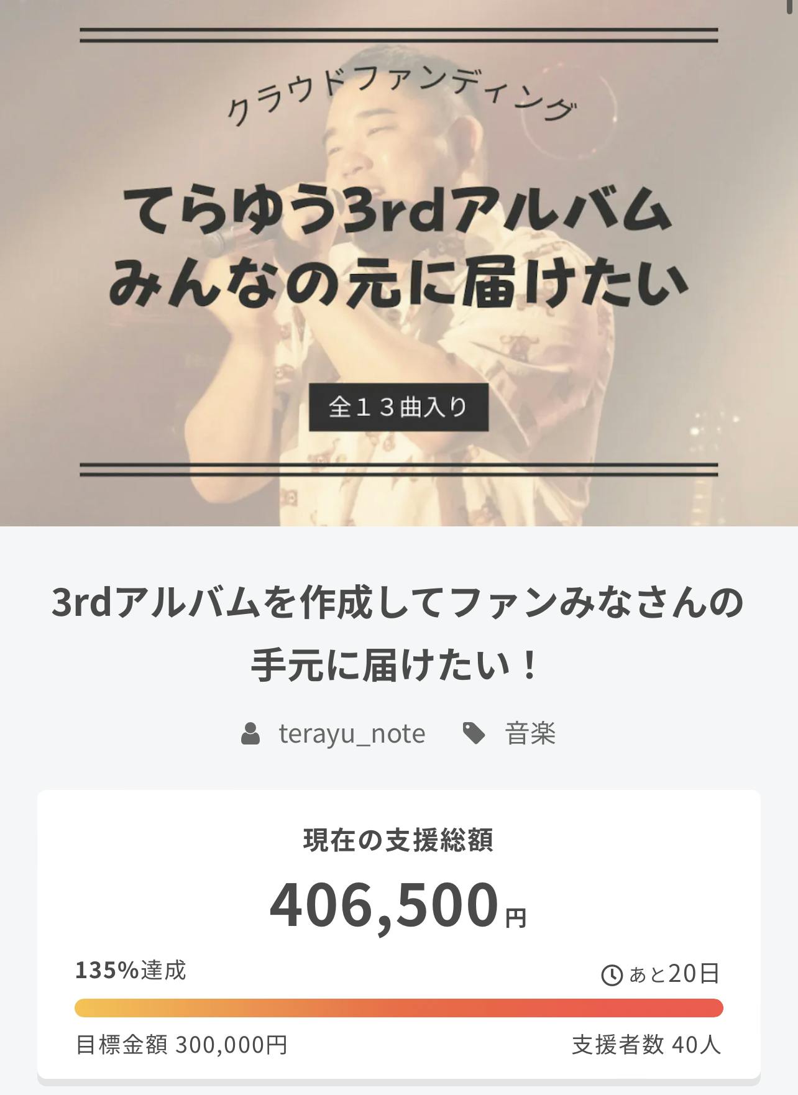Click the あと20日 remaining days text
The image size is (798, 1095).
pyautogui.click(x=675, y=974)
